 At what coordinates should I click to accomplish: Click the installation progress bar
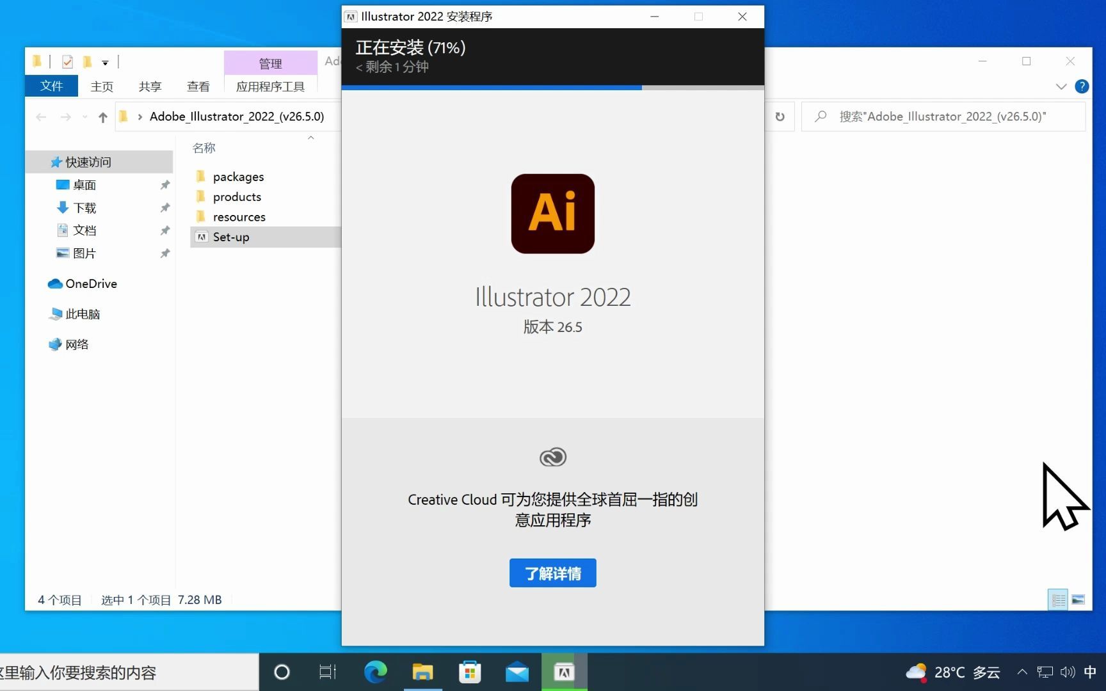(x=553, y=88)
